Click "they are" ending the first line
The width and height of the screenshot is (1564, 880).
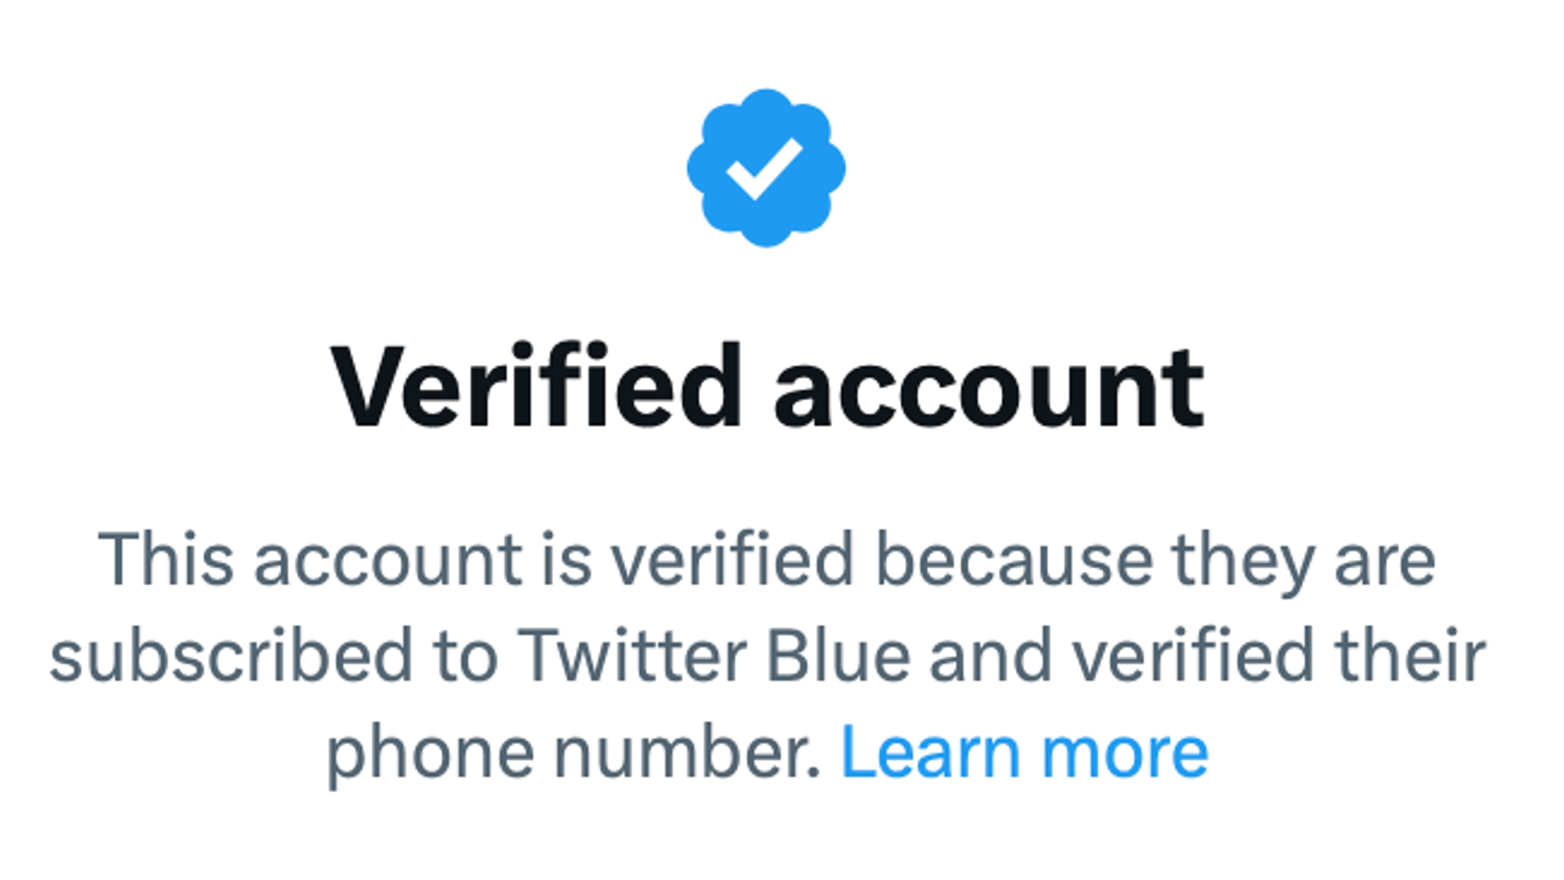pos(1304,561)
